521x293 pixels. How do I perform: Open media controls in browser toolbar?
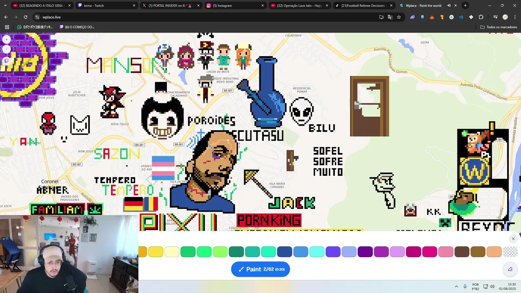coord(495,17)
